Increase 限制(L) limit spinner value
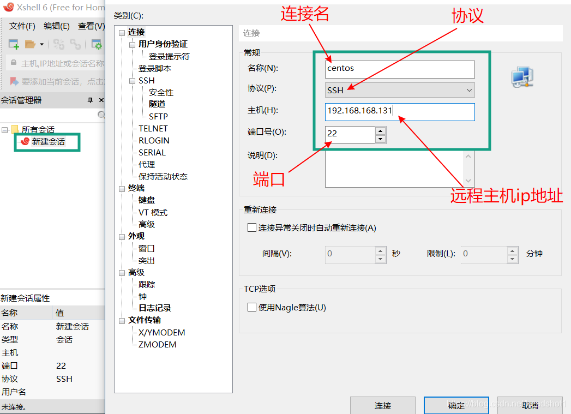The image size is (571, 414). (512, 251)
